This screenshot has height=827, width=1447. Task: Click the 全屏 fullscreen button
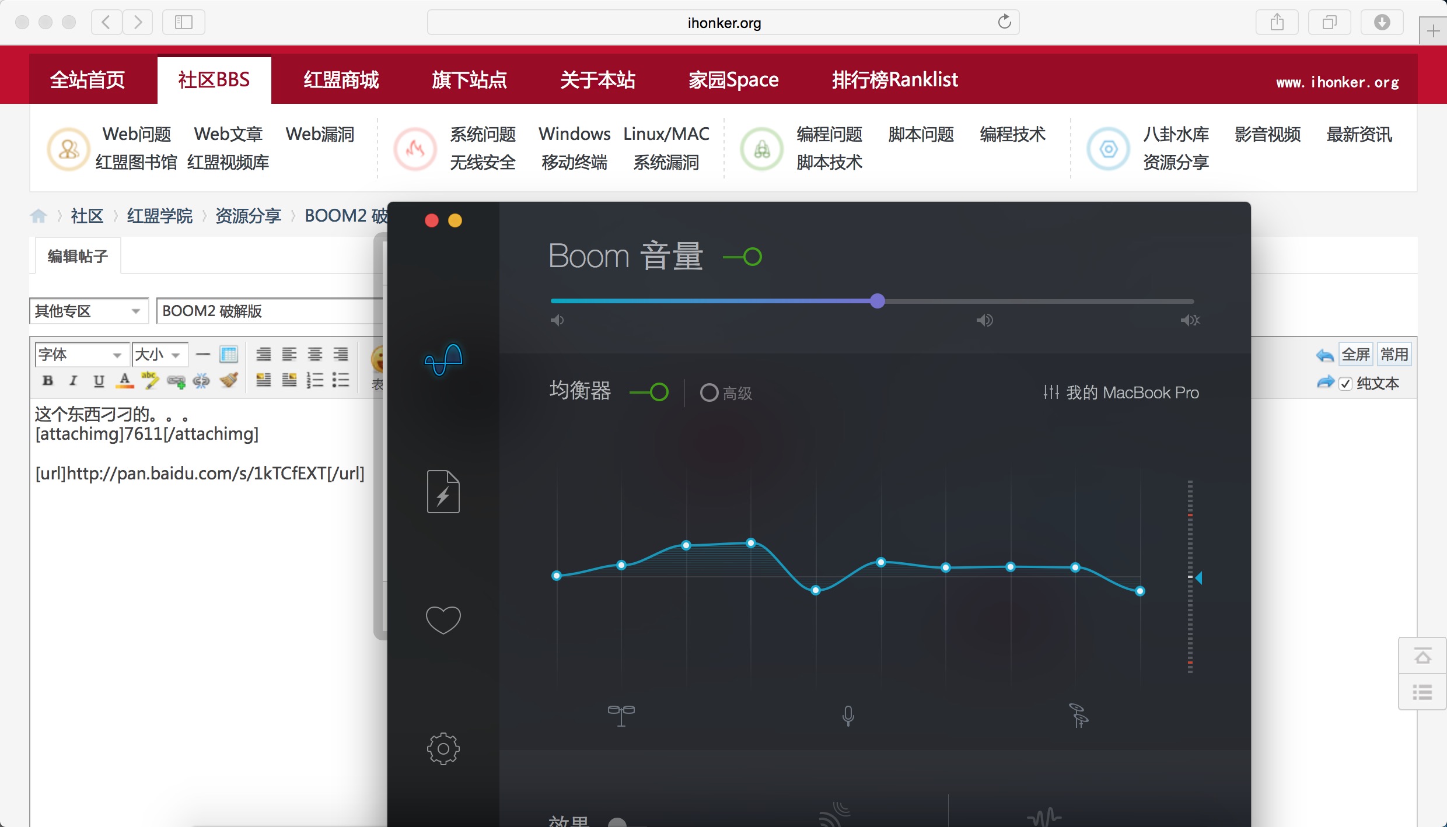coord(1355,355)
